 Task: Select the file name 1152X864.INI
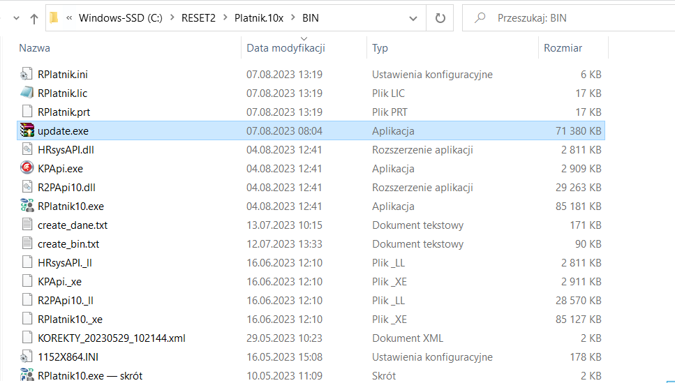click(68, 357)
